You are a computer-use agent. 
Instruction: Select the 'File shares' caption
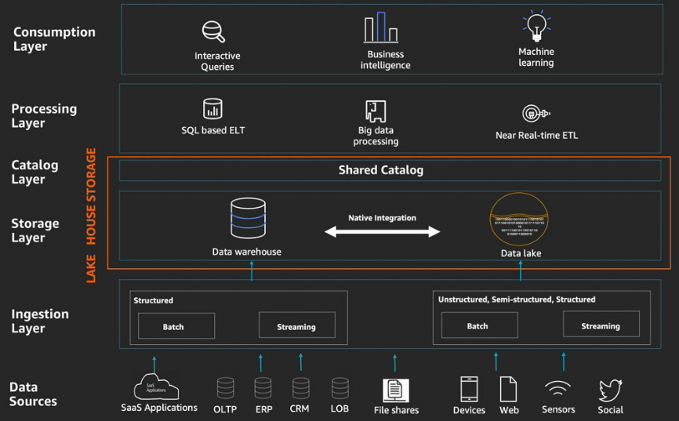[396, 410]
